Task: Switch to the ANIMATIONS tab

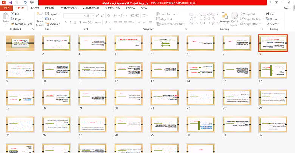Action: 91,8
